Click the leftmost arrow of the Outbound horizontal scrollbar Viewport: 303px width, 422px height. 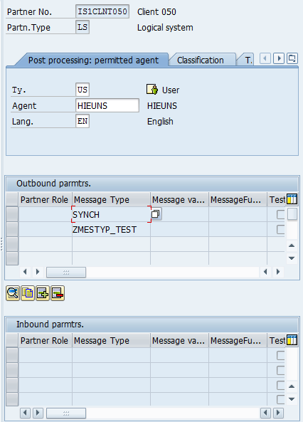pos(25,272)
